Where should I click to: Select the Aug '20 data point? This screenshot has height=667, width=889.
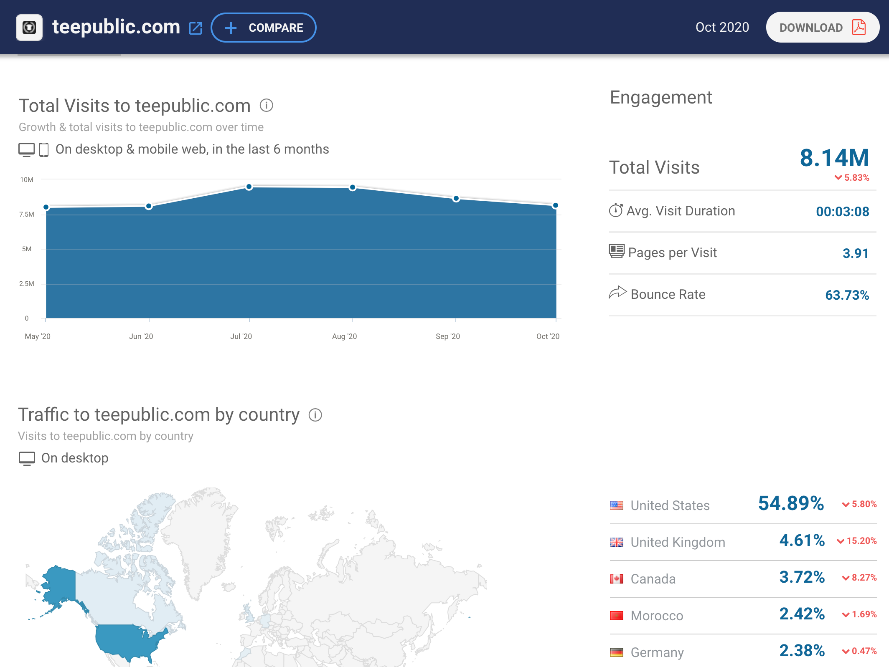coord(353,187)
